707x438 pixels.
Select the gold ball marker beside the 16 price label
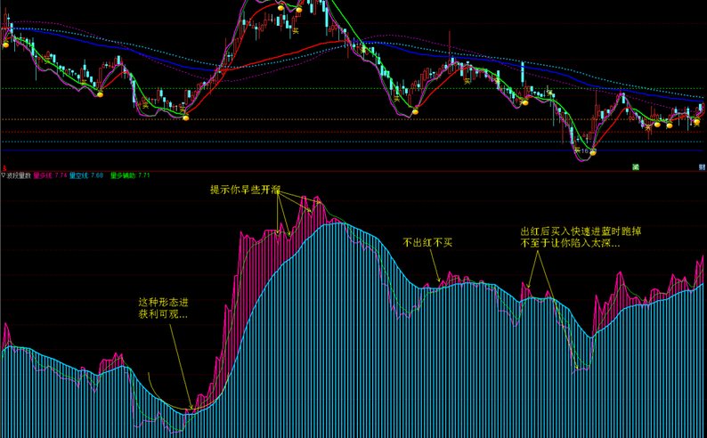click(x=593, y=153)
